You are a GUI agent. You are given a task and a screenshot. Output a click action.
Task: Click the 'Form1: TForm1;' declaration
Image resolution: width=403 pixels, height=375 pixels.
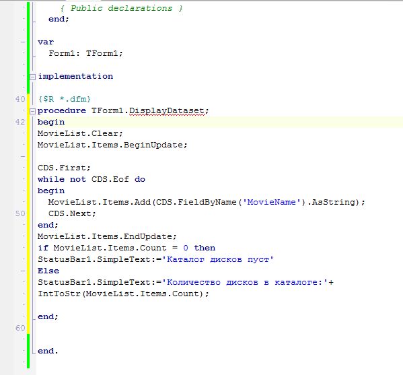[x=85, y=53]
